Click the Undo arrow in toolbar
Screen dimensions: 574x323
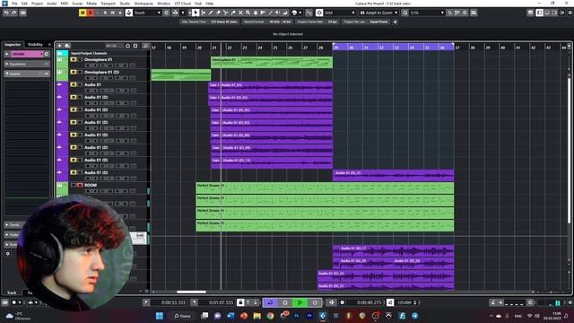(6, 13)
